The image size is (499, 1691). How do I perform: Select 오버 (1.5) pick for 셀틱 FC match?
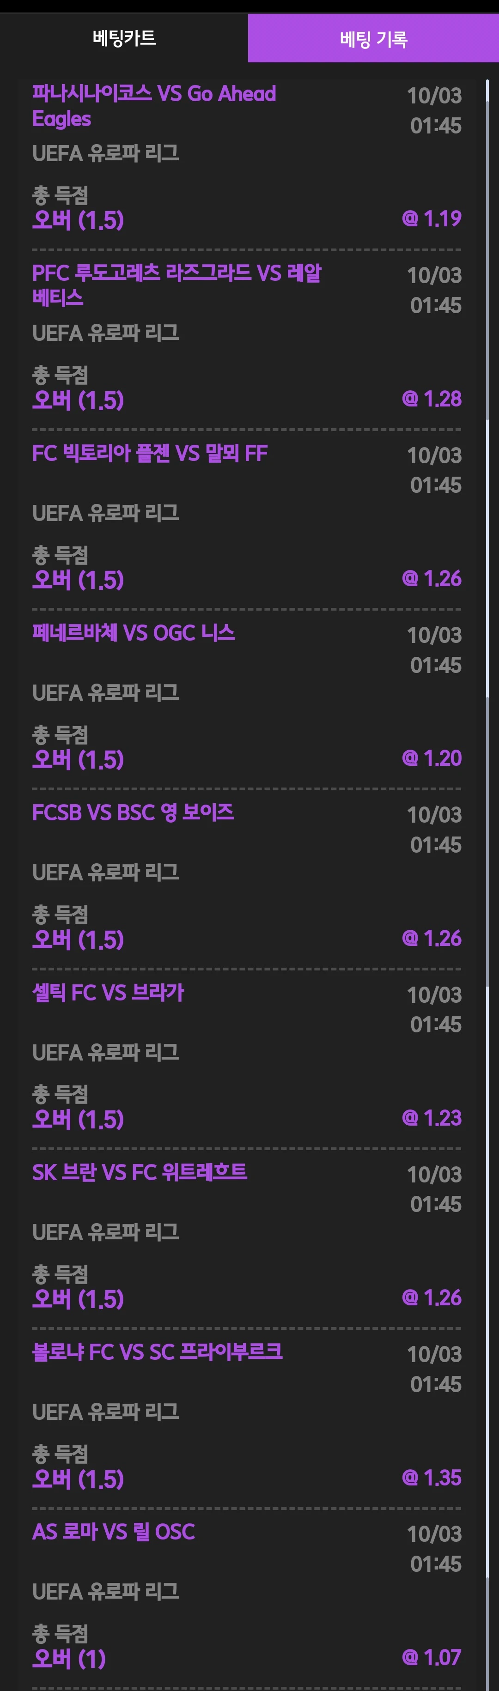click(78, 1119)
